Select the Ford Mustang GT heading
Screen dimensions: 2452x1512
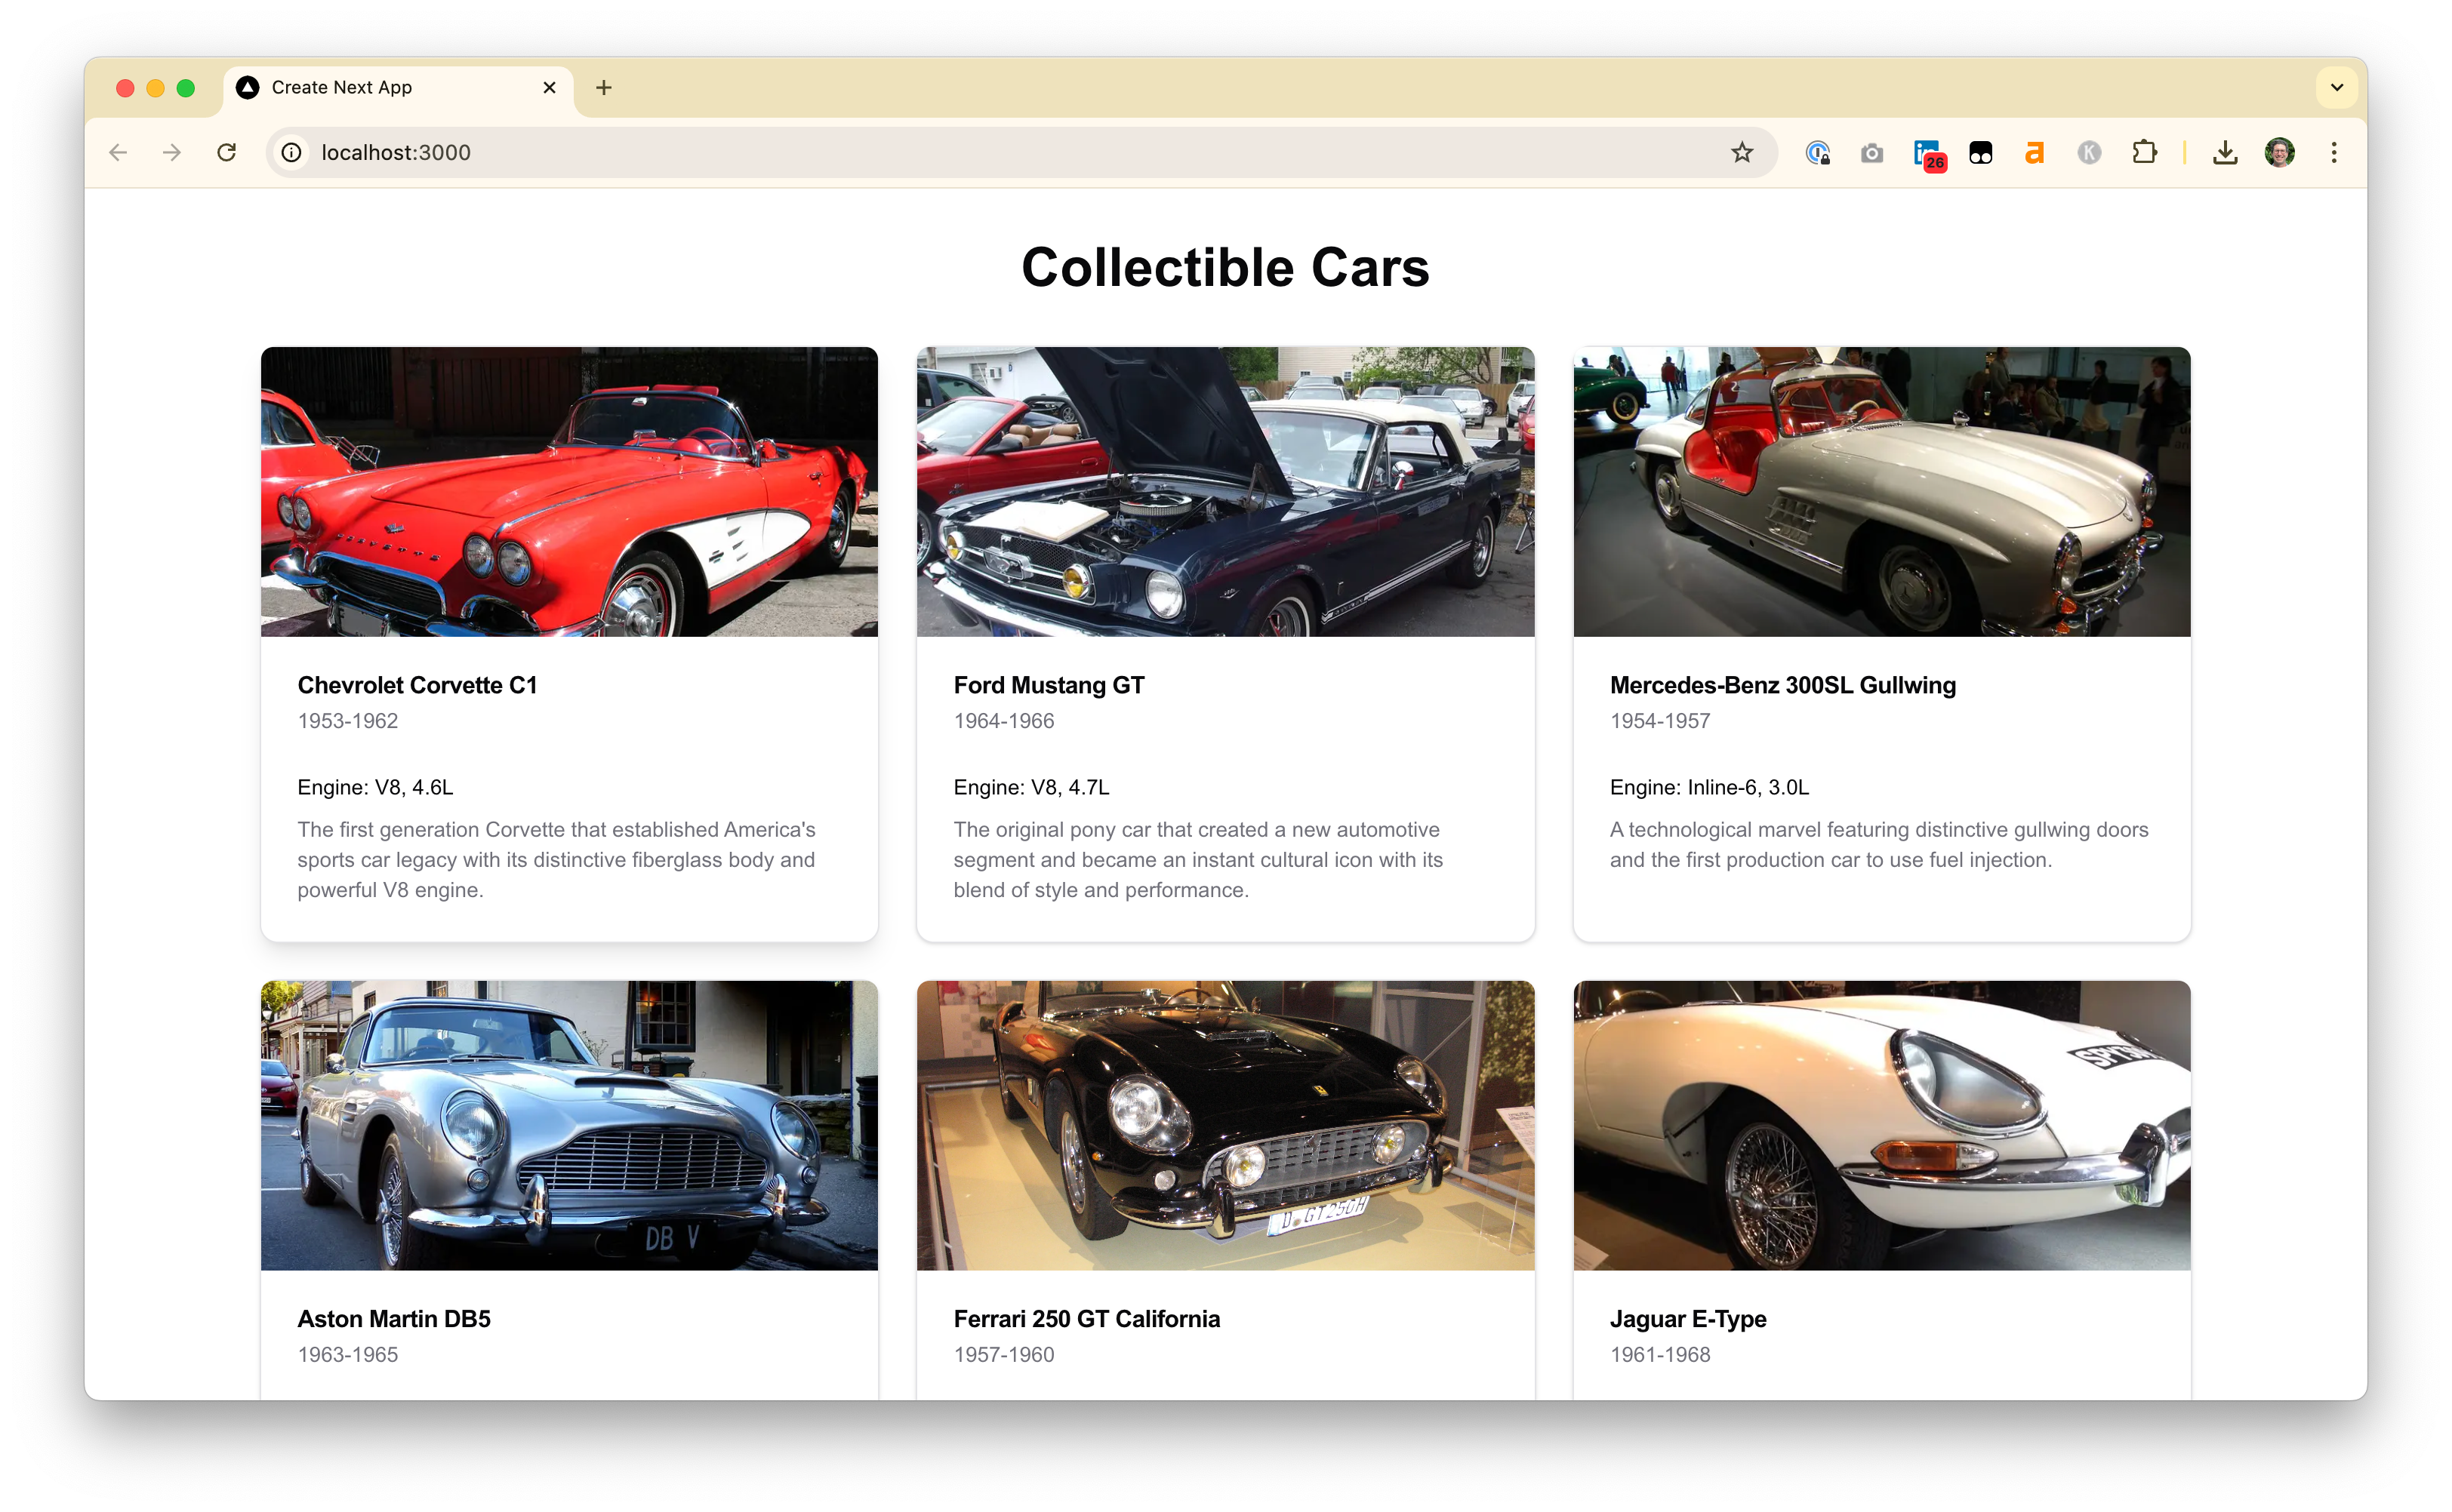(1047, 685)
